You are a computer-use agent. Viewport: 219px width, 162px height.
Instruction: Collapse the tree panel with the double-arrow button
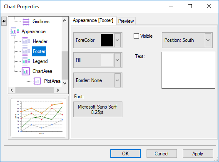[4, 21]
